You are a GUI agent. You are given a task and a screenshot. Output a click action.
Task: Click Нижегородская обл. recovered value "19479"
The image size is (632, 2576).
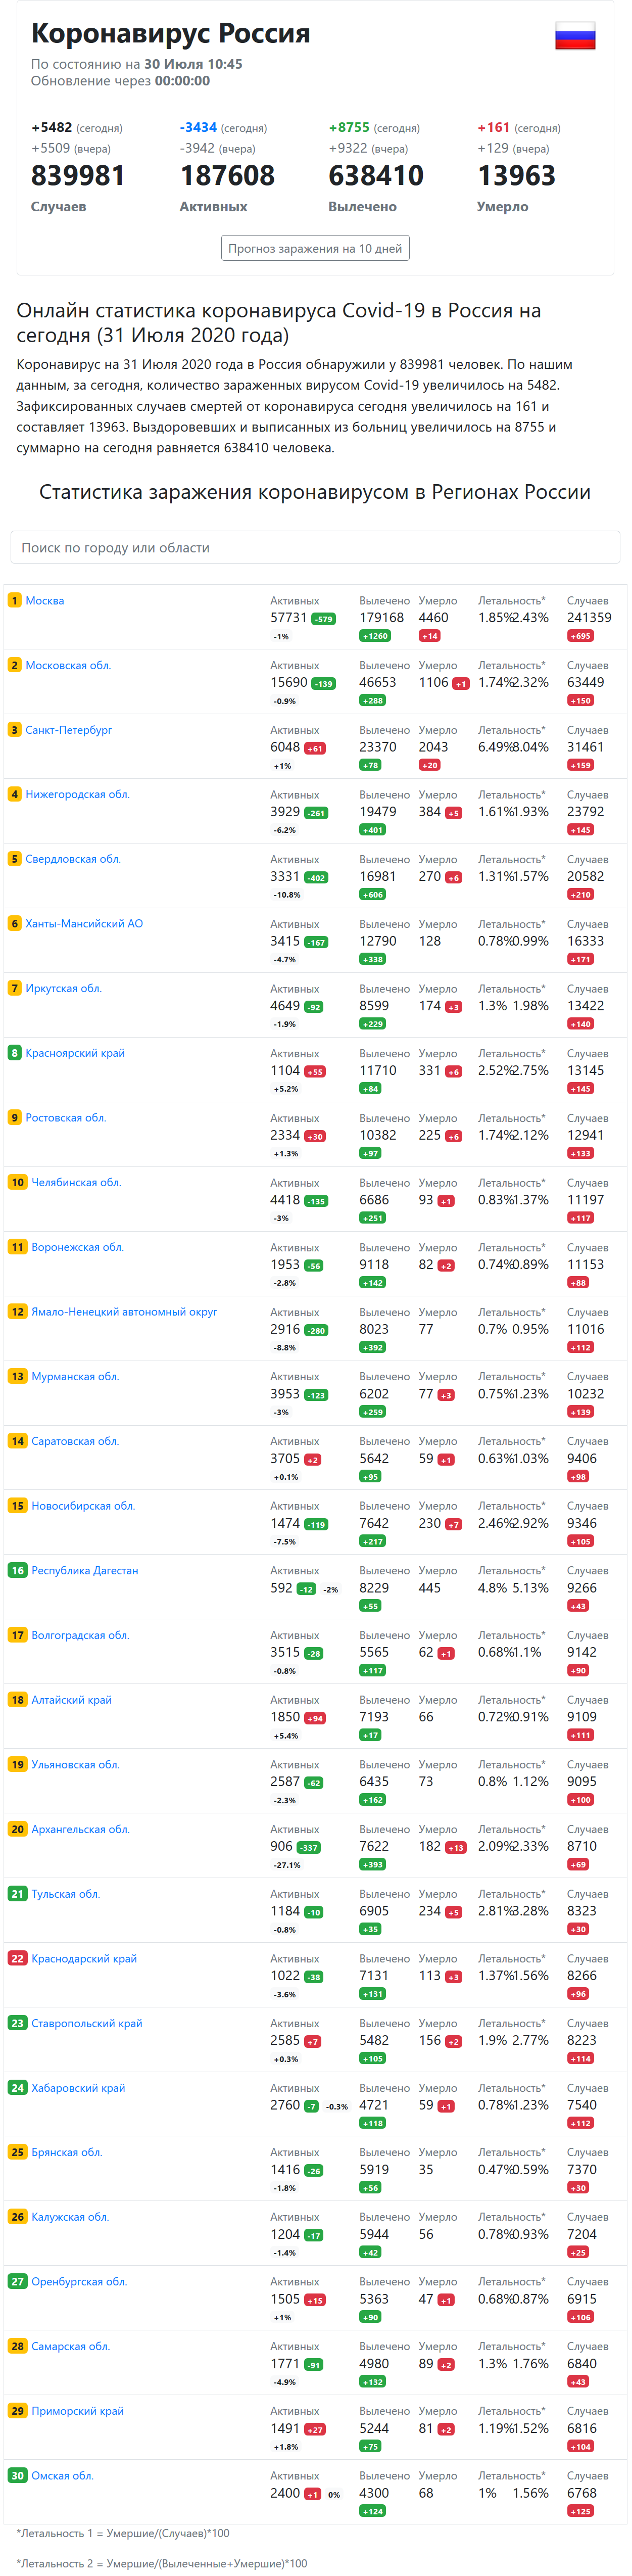click(378, 812)
